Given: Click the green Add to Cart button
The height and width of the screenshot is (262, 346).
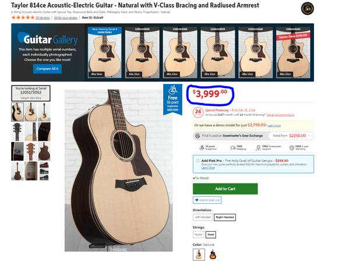Looking at the screenshot, I should (x=225, y=189).
